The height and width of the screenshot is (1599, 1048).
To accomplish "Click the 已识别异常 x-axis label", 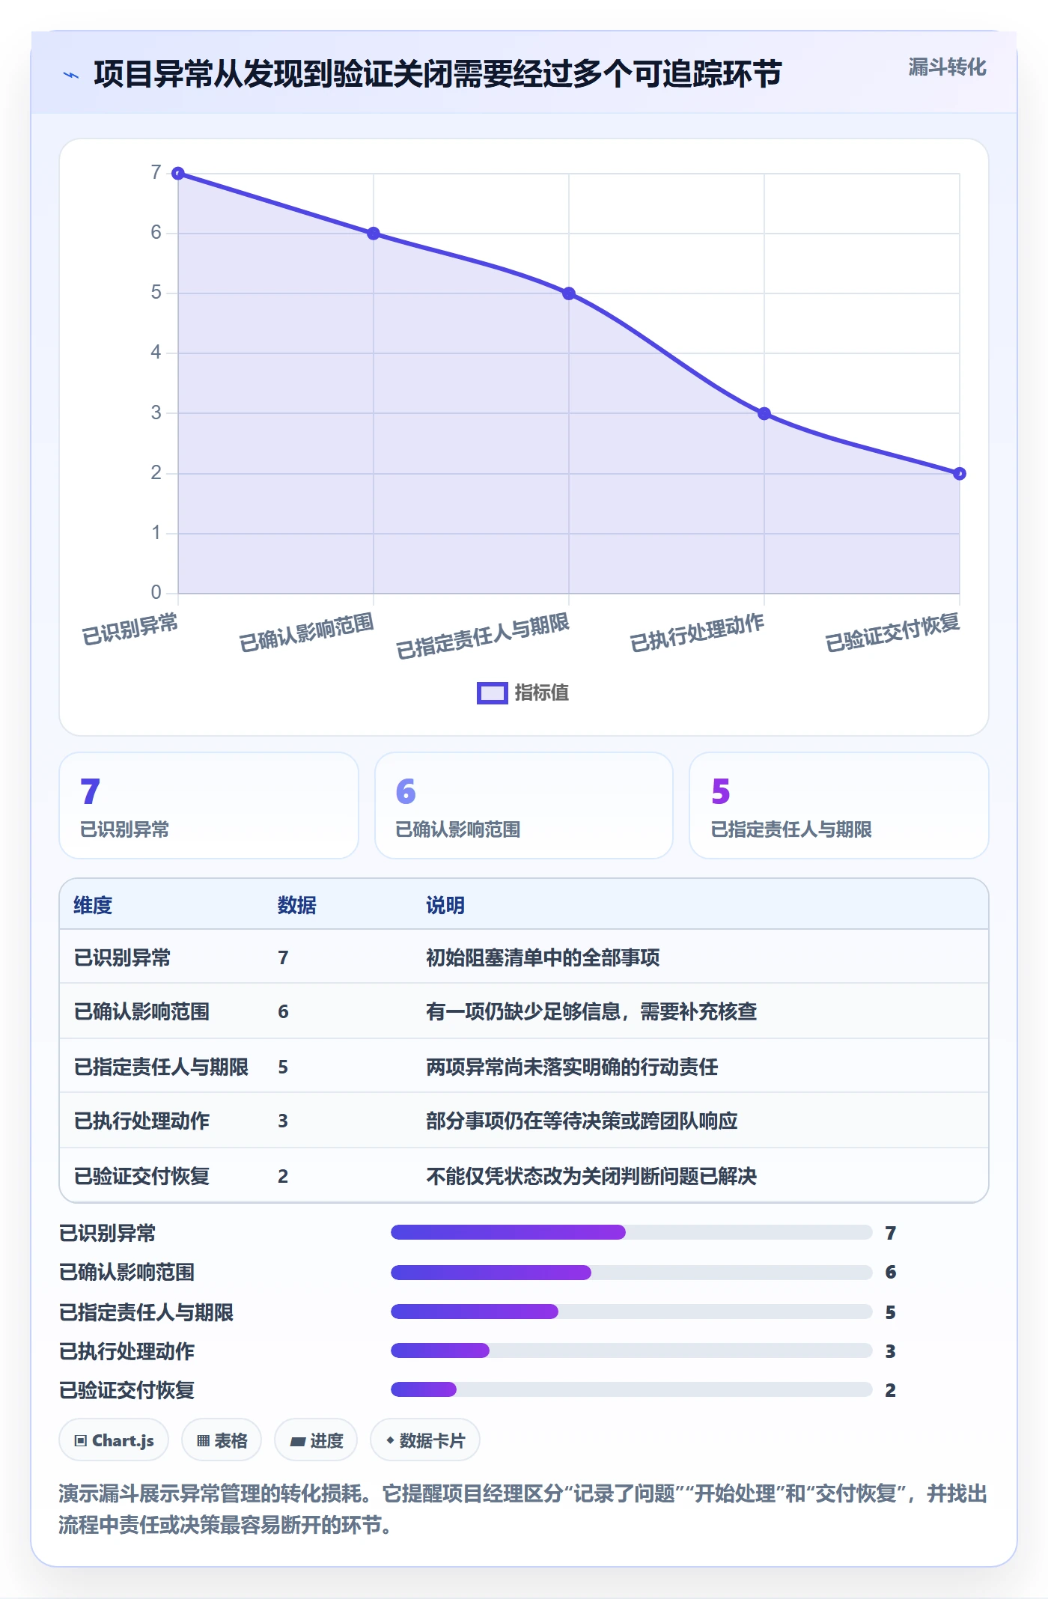I will coord(130,629).
